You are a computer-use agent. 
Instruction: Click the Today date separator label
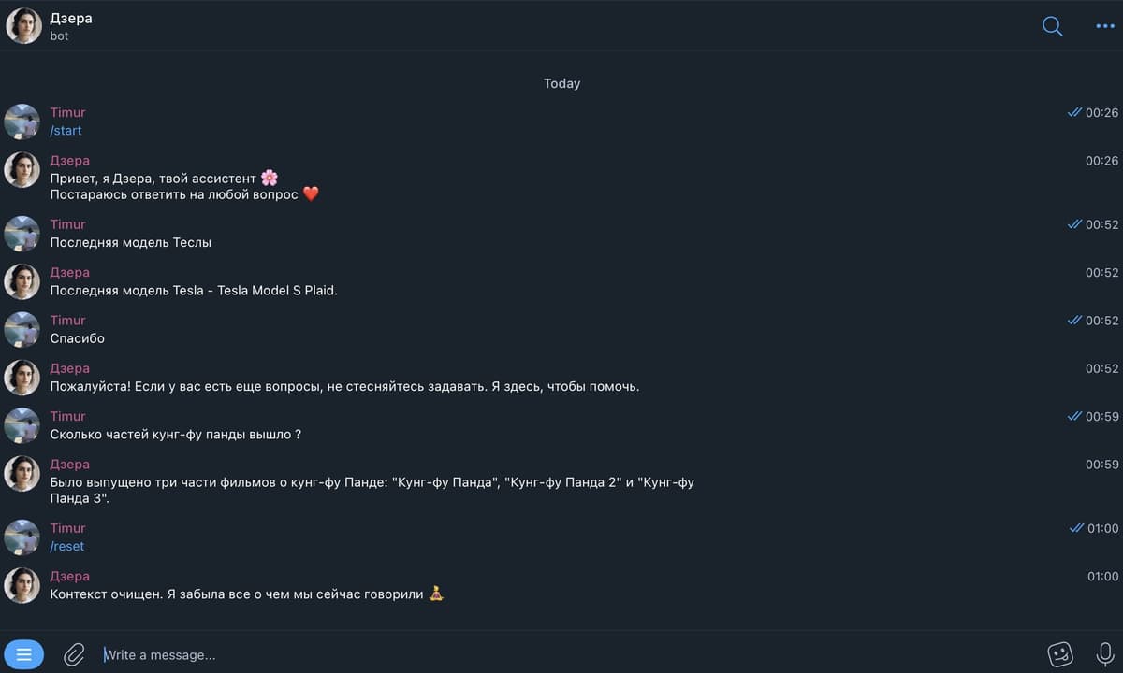[x=561, y=83]
